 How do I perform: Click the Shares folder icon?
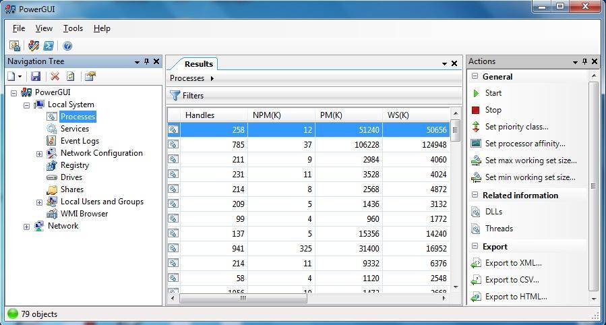point(52,189)
